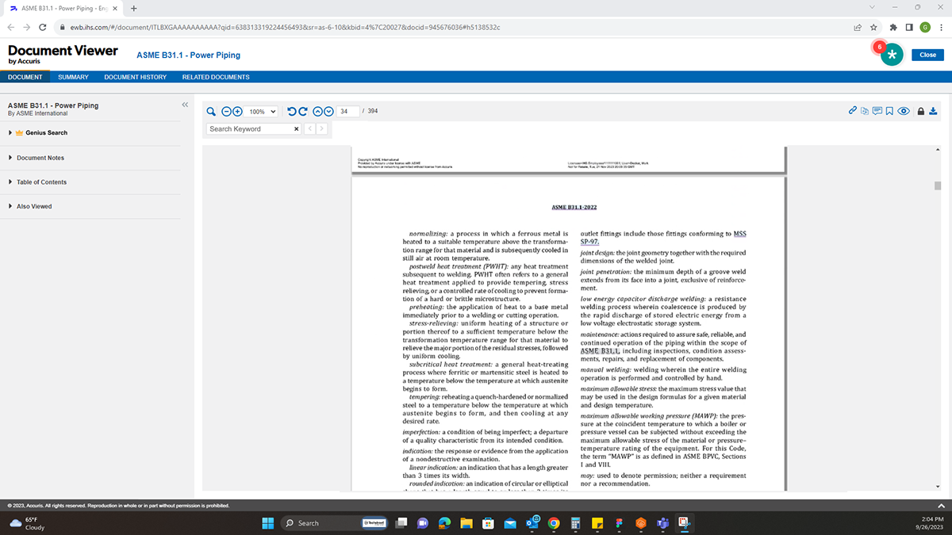Open the document compare/translate icon
This screenshot has height=535, width=952.
tap(865, 111)
